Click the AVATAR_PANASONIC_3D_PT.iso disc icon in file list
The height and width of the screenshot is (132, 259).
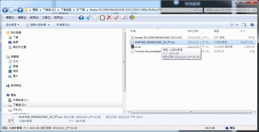[x=132, y=42]
